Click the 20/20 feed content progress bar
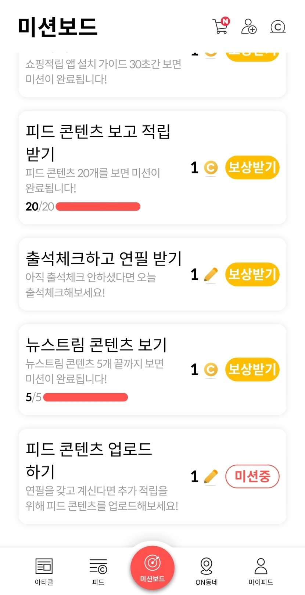Image resolution: width=305 pixels, height=595 pixels. (98, 207)
